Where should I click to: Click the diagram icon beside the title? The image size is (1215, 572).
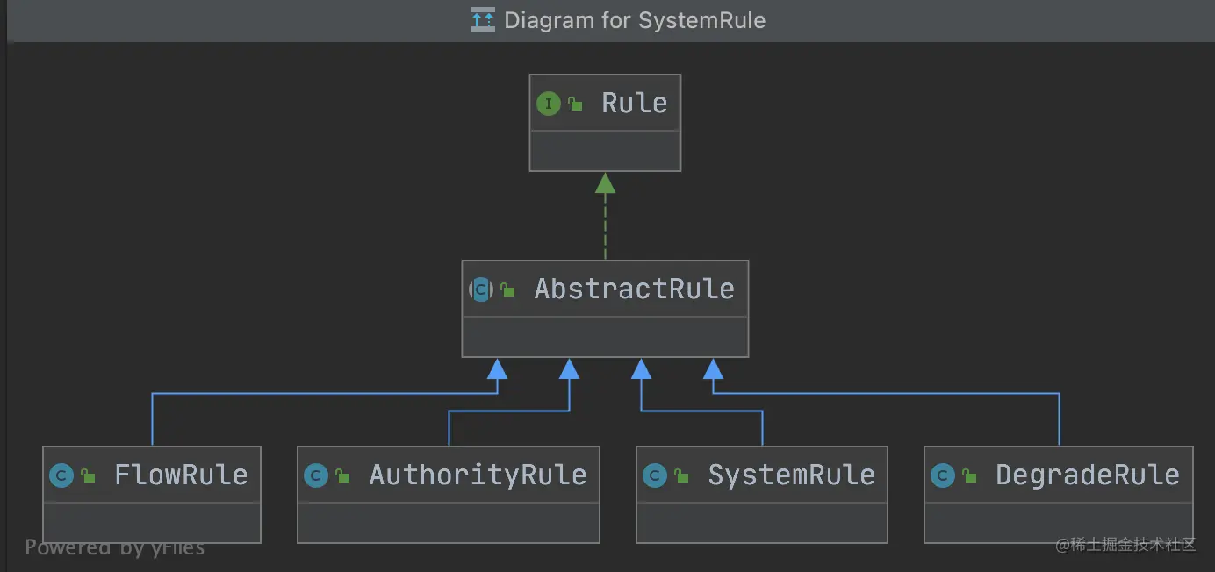(x=483, y=19)
